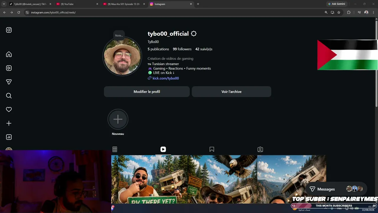
Task: Close the TyBo00 TikTok browser tab
Action: coord(50,4)
